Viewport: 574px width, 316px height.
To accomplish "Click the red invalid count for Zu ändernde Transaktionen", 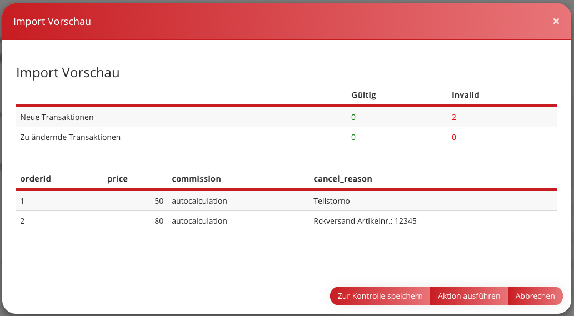I will (x=454, y=137).
